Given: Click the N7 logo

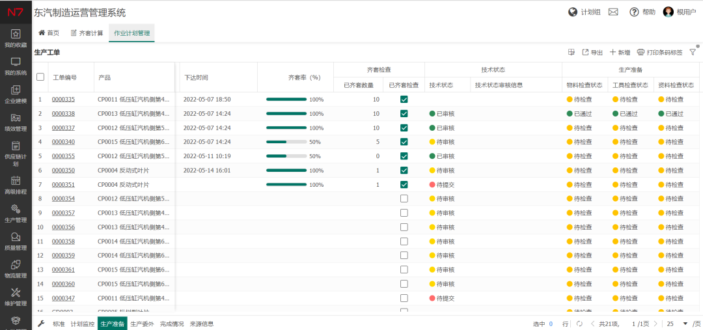Looking at the screenshot, I should [16, 12].
